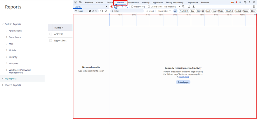
Task: Switch to the Elements tab
Action: pyautogui.click(x=89, y=2)
